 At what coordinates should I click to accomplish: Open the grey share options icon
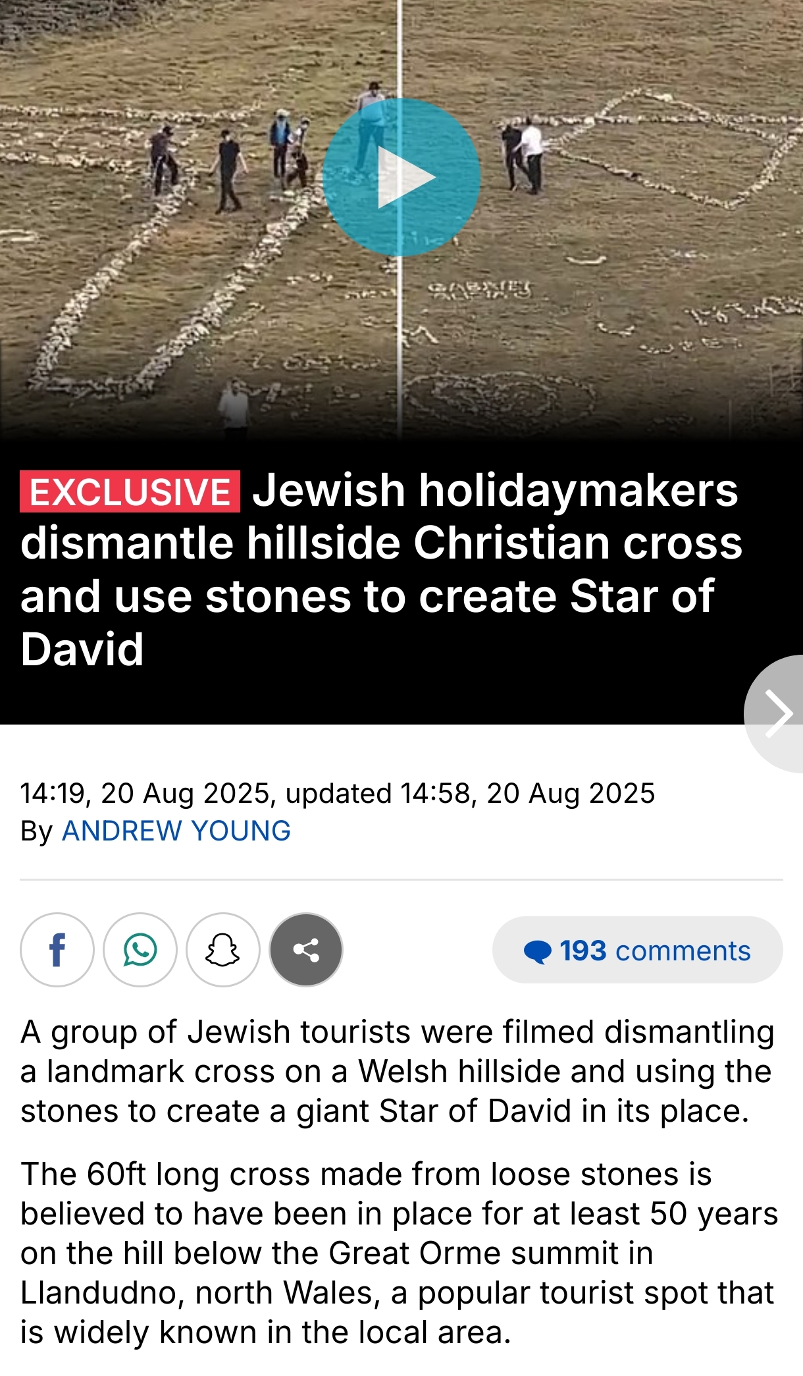[306, 949]
